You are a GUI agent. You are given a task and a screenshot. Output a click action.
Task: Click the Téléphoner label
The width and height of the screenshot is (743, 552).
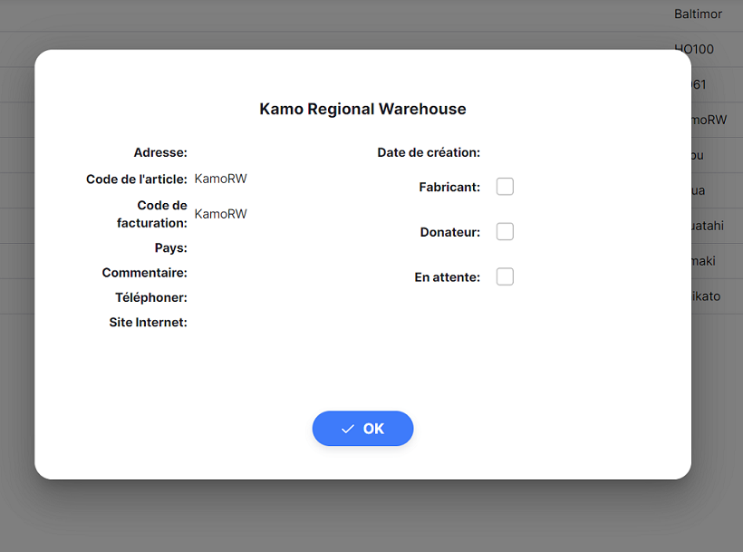pos(151,297)
